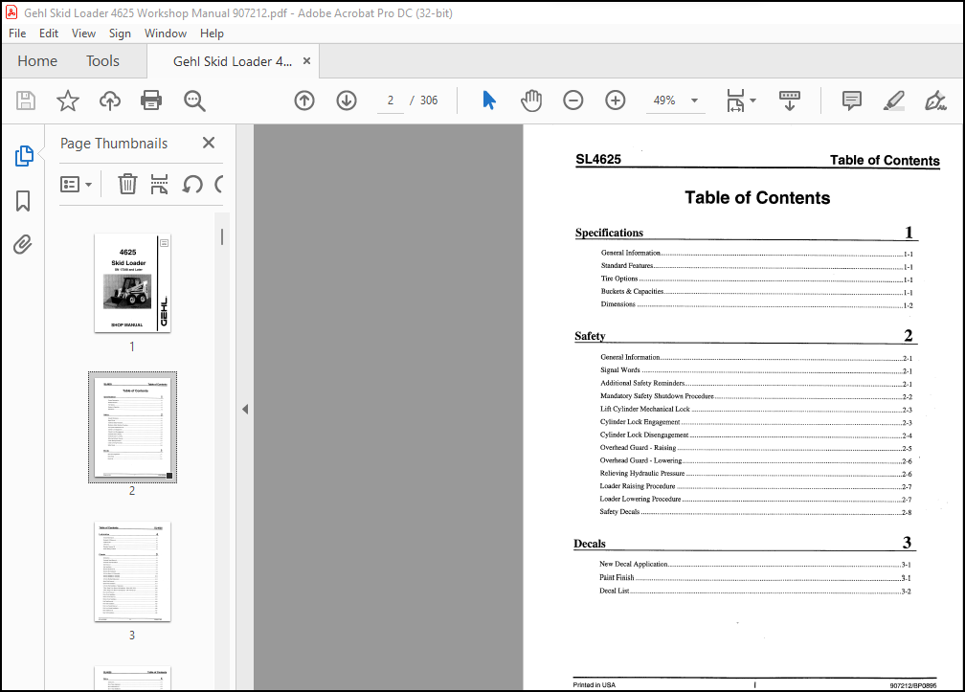Open the thumbnail page layout tool

pos(159,184)
